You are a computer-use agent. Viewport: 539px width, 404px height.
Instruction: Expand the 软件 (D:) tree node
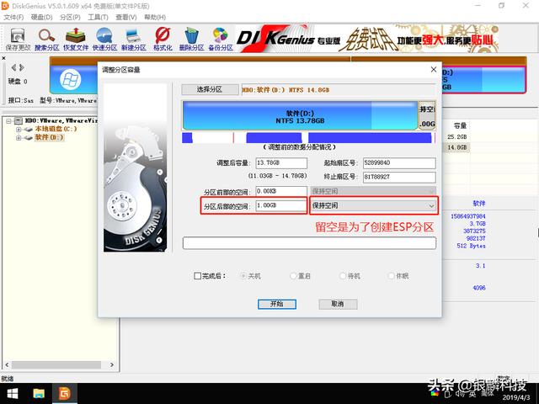pos(19,138)
